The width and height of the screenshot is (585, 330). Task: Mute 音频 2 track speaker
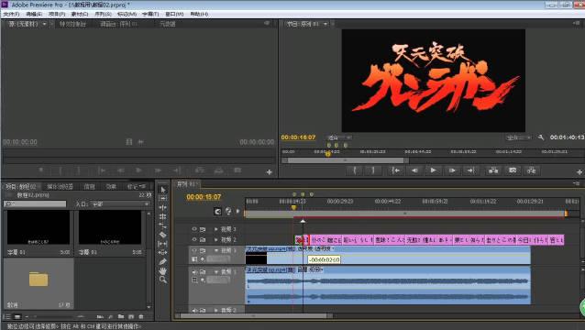pyautogui.click(x=194, y=310)
